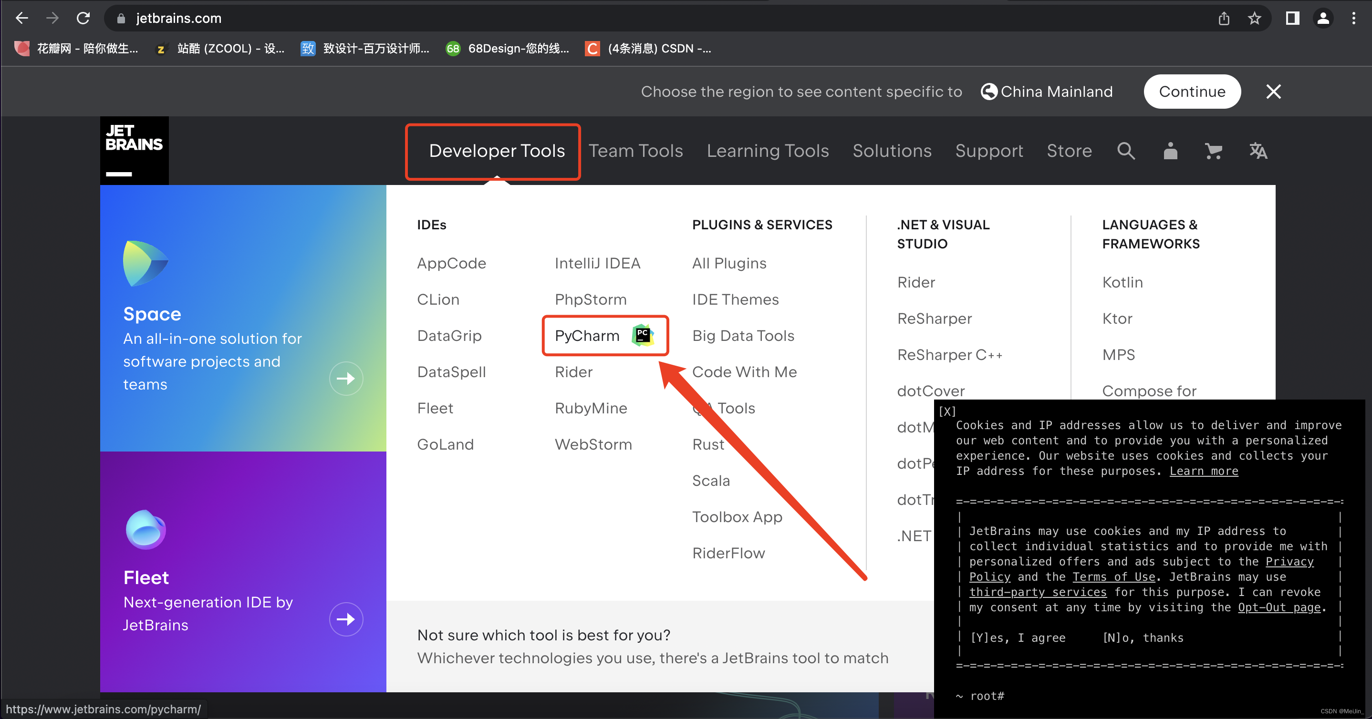Open ReSharper link
This screenshot has height=719, width=1372.
(x=934, y=318)
